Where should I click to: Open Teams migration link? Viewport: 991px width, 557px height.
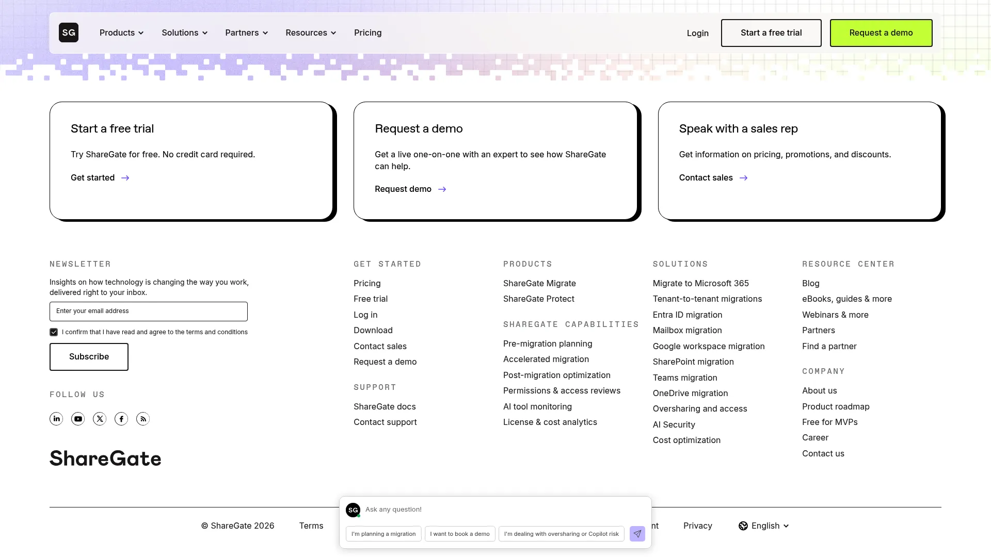[685, 378]
